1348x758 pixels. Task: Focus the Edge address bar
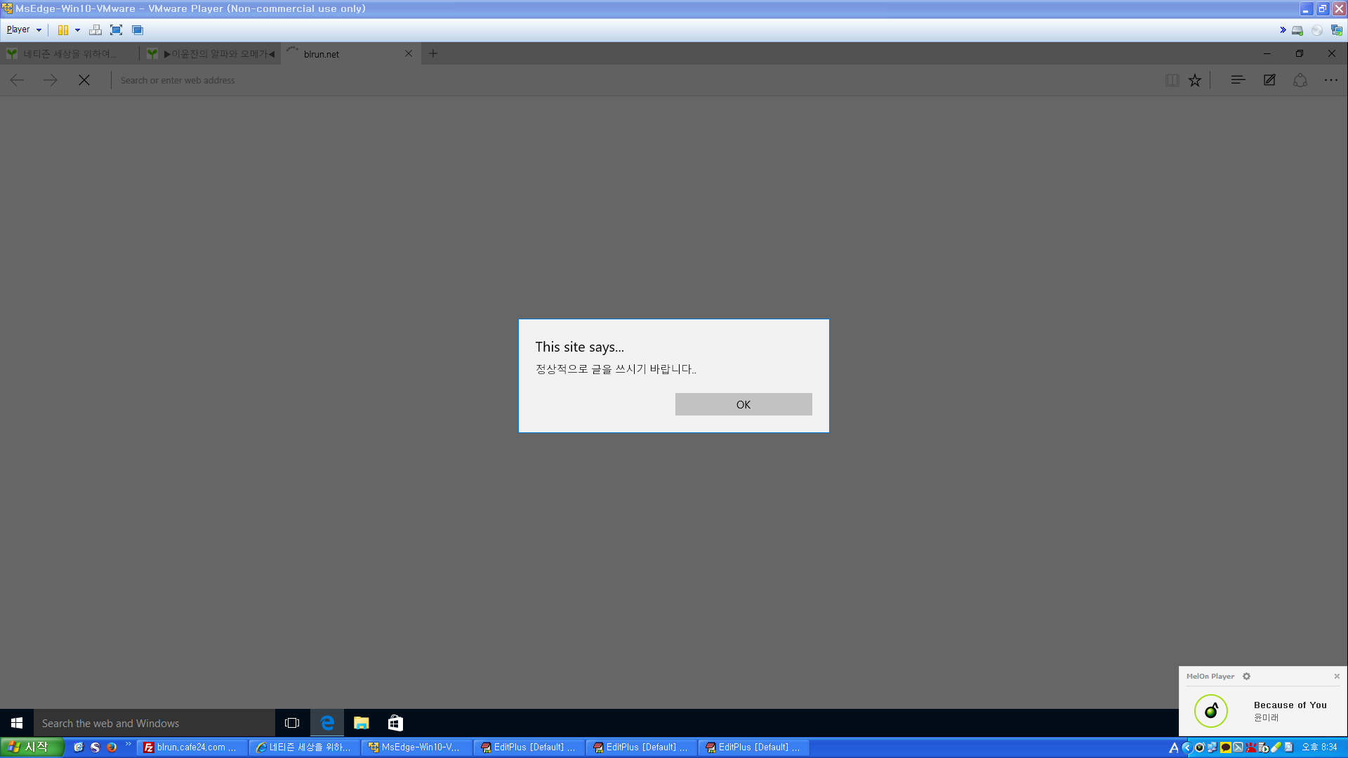tap(632, 80)
